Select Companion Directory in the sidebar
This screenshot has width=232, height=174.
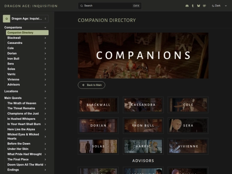[27, 33]
